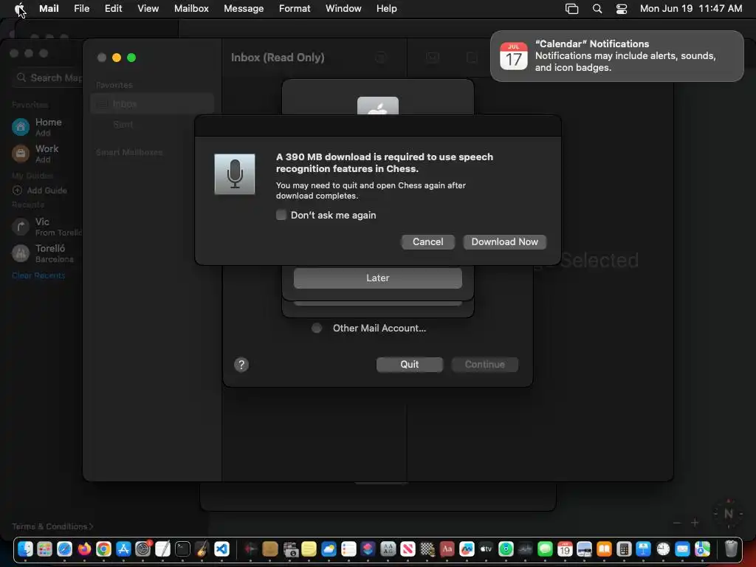
Task: Quit the Mail account setup
Action: click(409, 365)
